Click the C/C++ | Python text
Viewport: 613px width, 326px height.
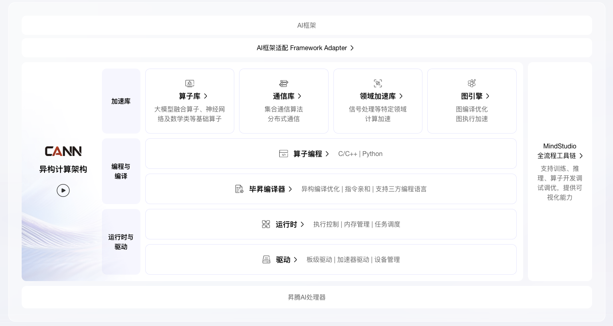360,154
